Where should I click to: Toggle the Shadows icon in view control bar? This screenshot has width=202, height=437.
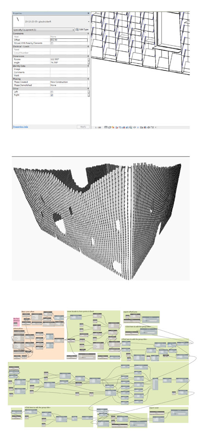(117, 127)
